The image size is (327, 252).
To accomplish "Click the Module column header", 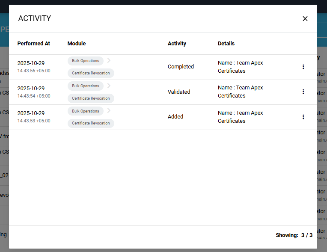I will [x=77, y=44].
